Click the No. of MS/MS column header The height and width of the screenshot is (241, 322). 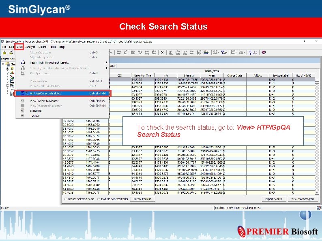point(303,75)
